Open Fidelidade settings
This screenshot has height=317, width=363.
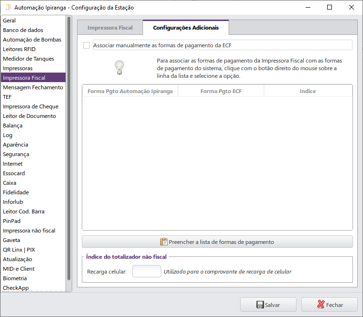33,192
